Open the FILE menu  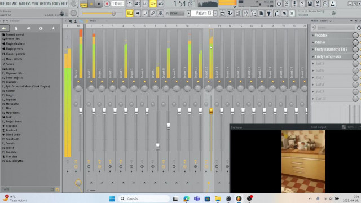click(x=2, y=3)
